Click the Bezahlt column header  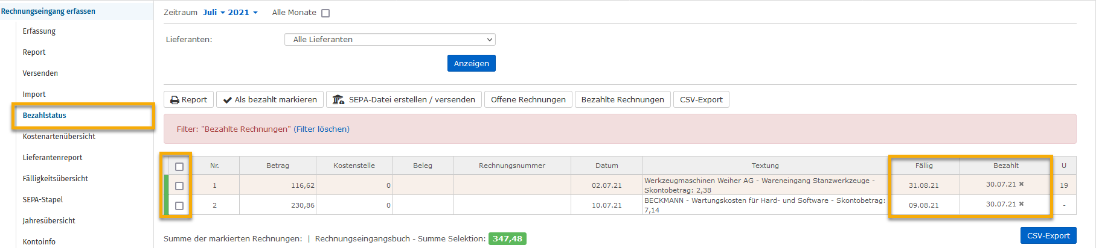click(1006, 166)
